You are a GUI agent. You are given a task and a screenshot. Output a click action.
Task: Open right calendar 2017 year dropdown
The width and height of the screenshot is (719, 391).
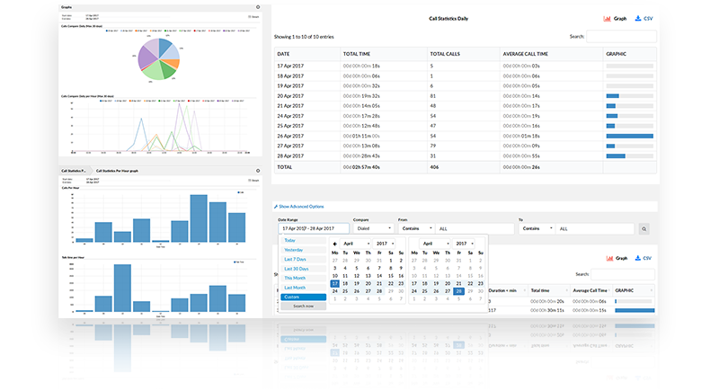[464, 244]
